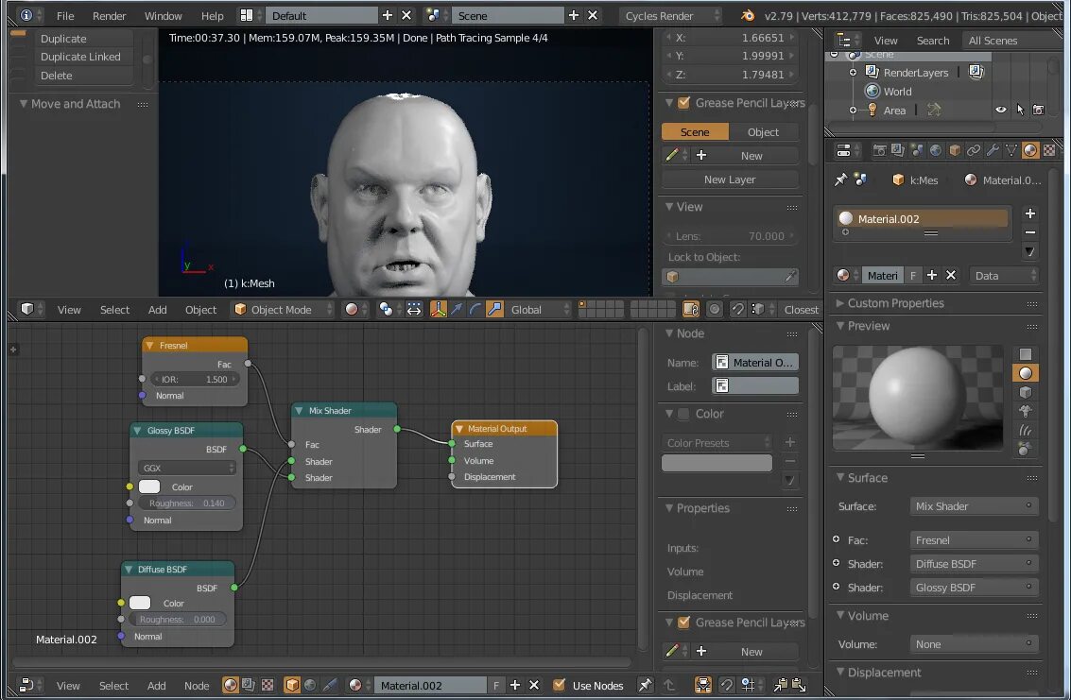The height and width of the screenshot is (700, 1071).
Task: Open the Object Mode dropdown
Action: [284, 310]
